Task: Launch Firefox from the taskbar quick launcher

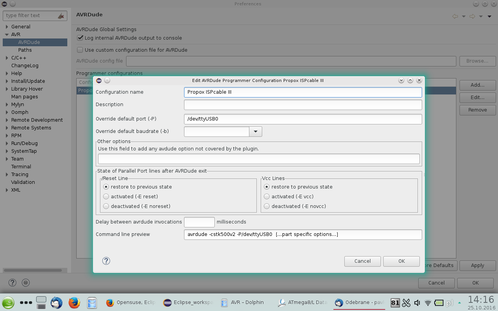Action: pos(74,302)
